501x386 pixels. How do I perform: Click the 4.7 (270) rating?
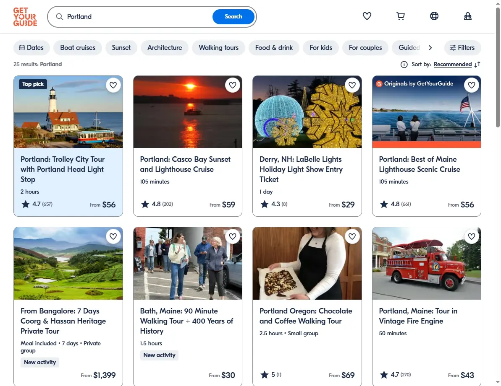pyautogui.click(x=395, y=375)
